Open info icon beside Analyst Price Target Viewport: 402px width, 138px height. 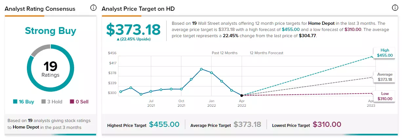(x=395, y=8)
